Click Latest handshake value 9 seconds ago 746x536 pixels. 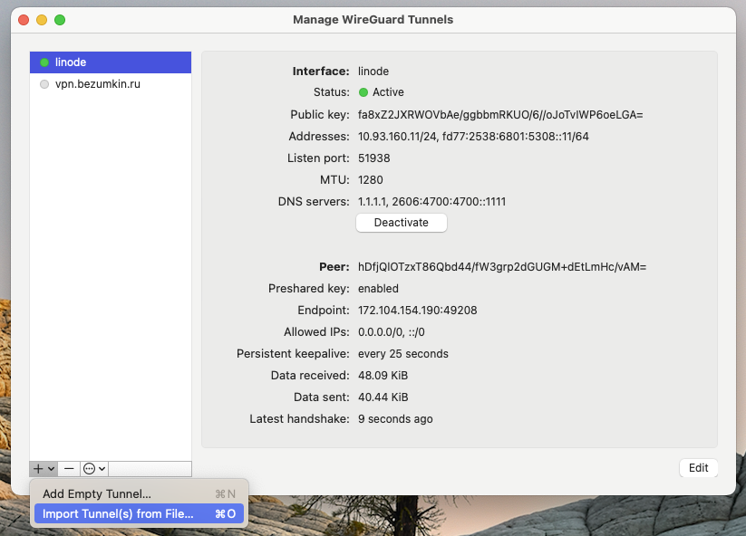(395, 419)
